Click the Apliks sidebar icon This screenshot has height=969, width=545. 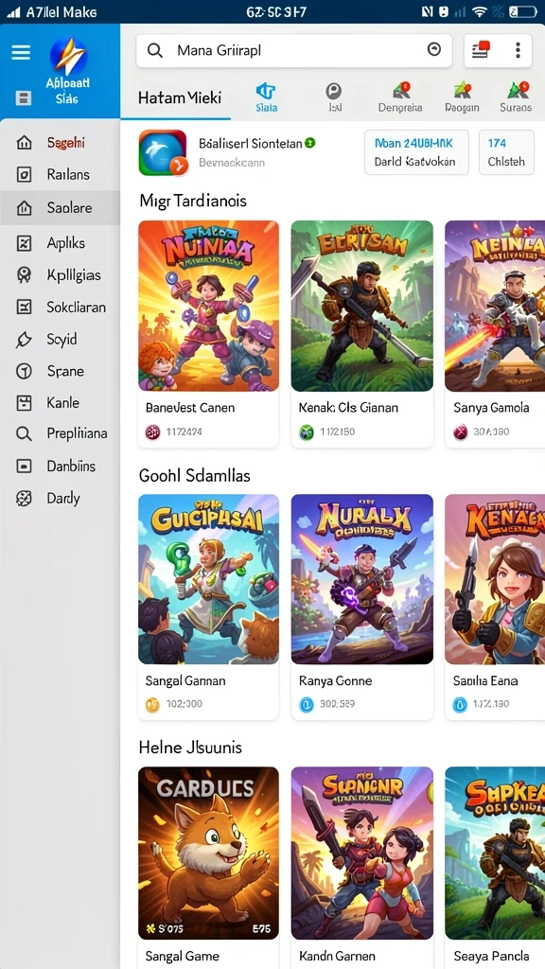click(24, 243)
